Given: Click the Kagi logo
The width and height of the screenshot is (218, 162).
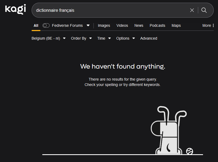Looking at the screenshot, I should pos(15,9).
